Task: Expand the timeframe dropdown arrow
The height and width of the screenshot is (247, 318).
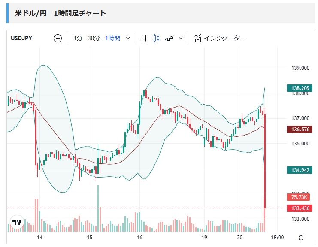Action: (x=128, y=38)
